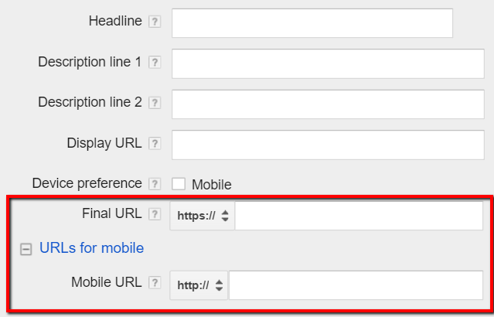The height and width of the screenshot is (317, 494).
Task: Enable the Mobile device preference checkbox
Action: 179,184
